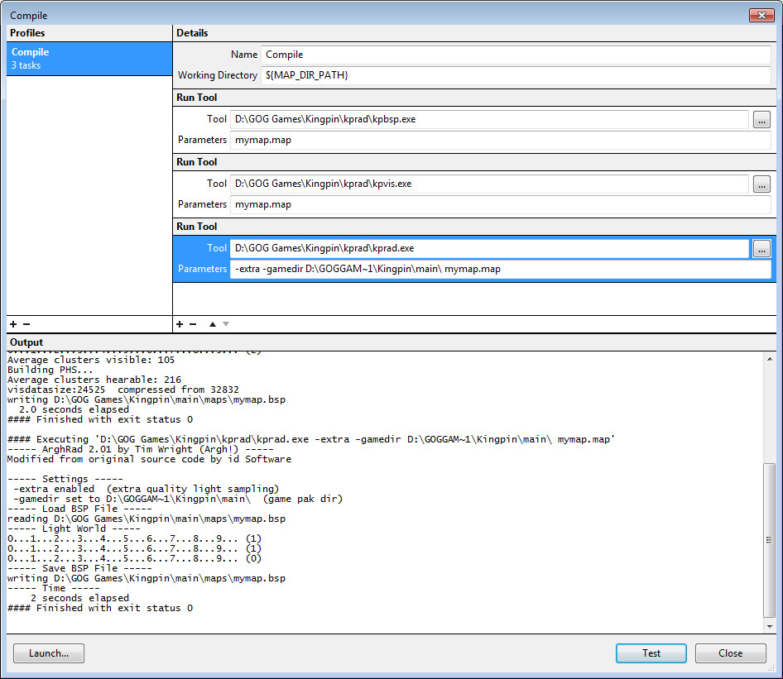The width and height of the screenshot is (783, 679).
Task: Click the kprad.exe parameters with -extra
Action: click(x=500, y=269)
